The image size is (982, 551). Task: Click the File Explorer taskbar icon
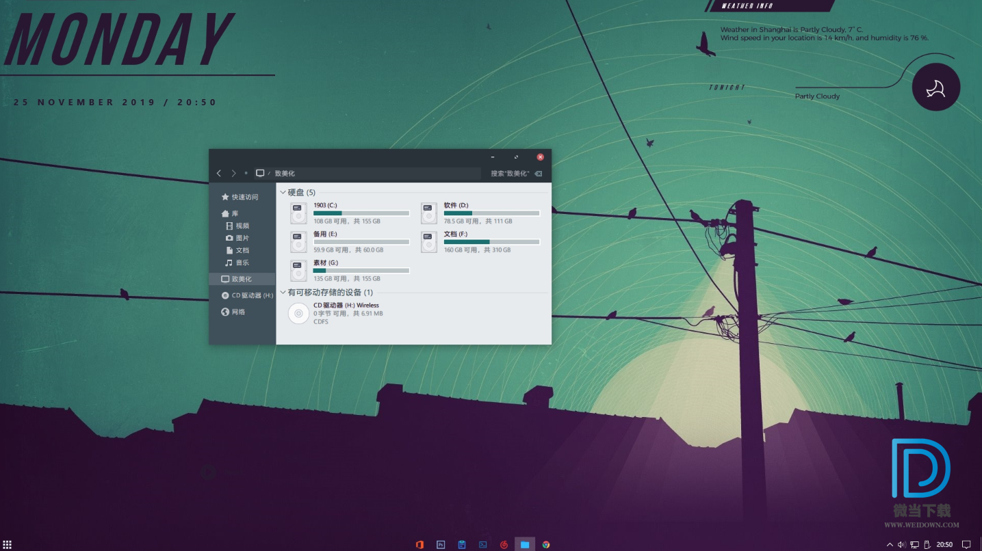click(525, 544)
